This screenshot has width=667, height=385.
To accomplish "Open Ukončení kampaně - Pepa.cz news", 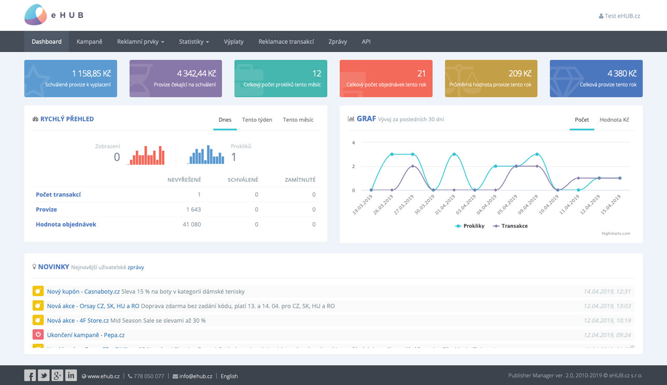I will pyautogui.click(x=86, y=335).
